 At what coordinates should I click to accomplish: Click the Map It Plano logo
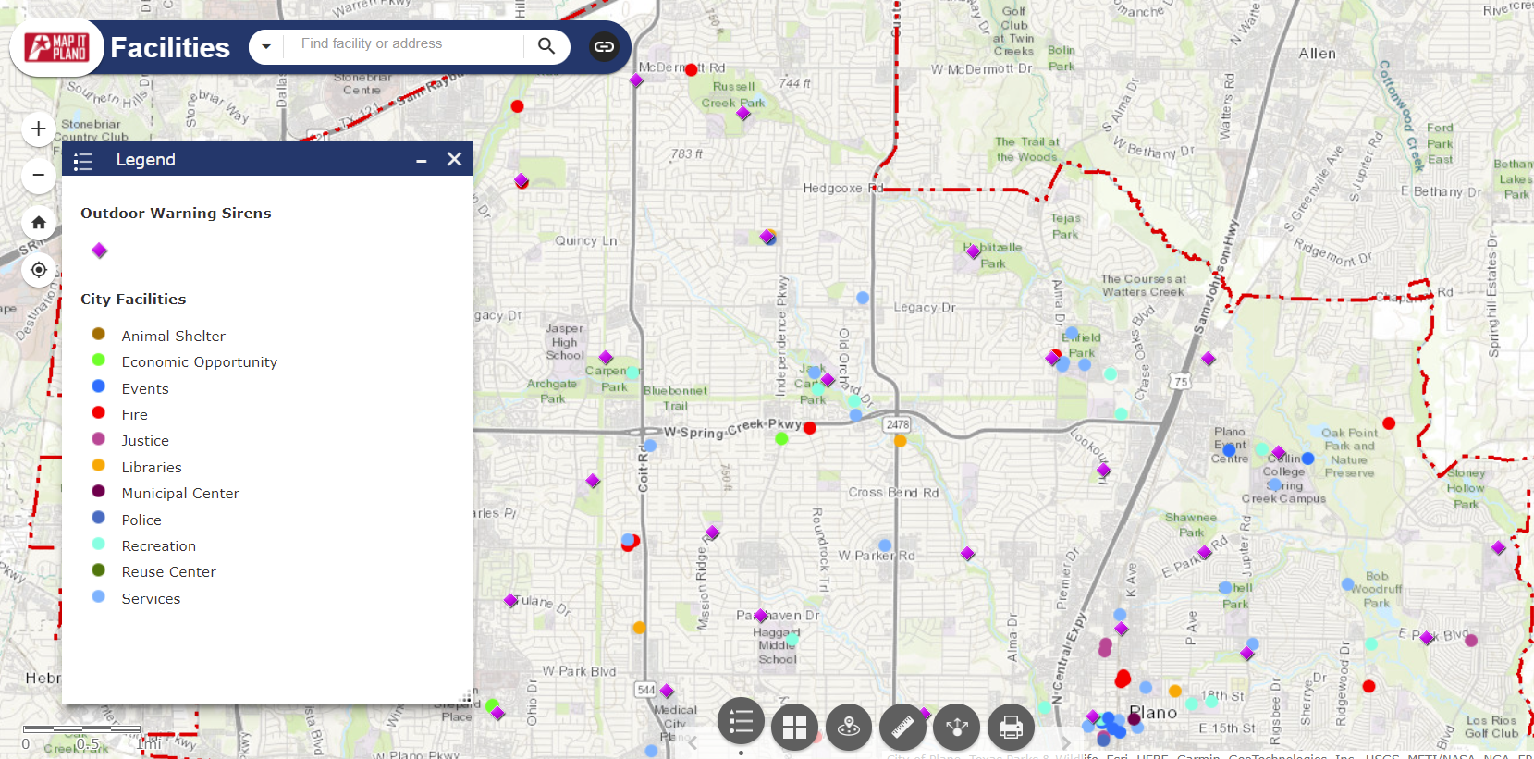click(56, 47)
